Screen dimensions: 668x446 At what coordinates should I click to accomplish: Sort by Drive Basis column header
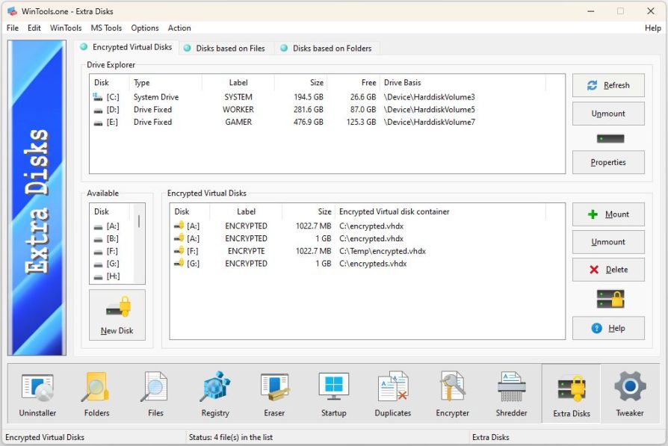463,83
